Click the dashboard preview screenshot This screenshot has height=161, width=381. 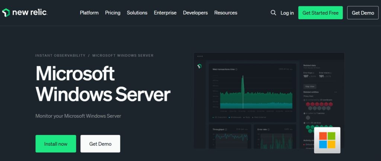point(269,101)
